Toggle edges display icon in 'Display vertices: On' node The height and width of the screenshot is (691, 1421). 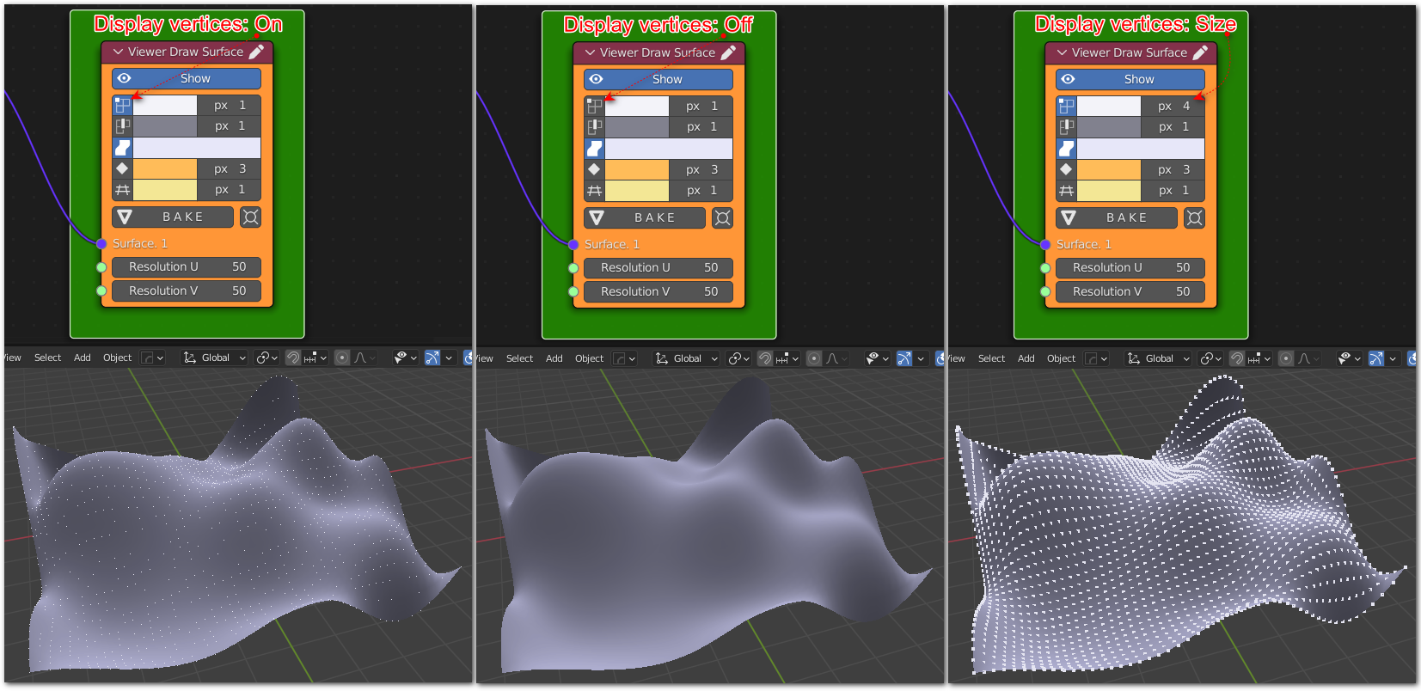coord(123,125)
